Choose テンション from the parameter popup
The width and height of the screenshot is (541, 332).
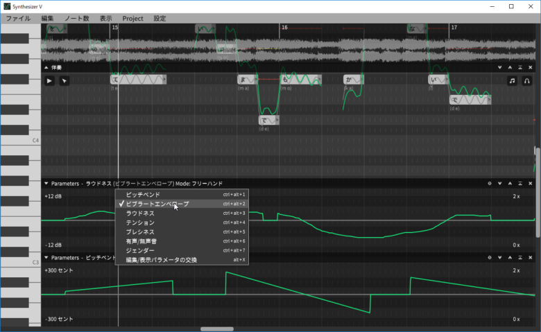pos(182,222)
